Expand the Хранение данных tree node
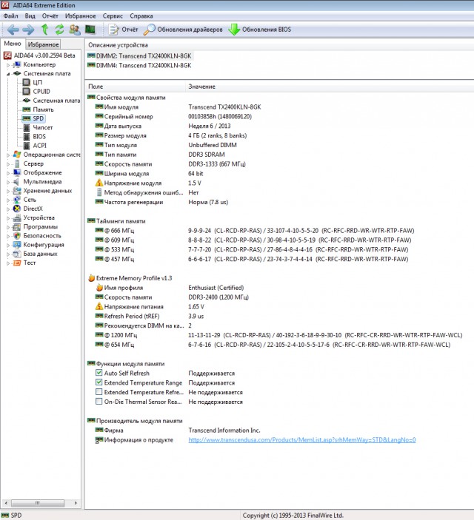Screen dimensions: 474x520 coord(8,191)
